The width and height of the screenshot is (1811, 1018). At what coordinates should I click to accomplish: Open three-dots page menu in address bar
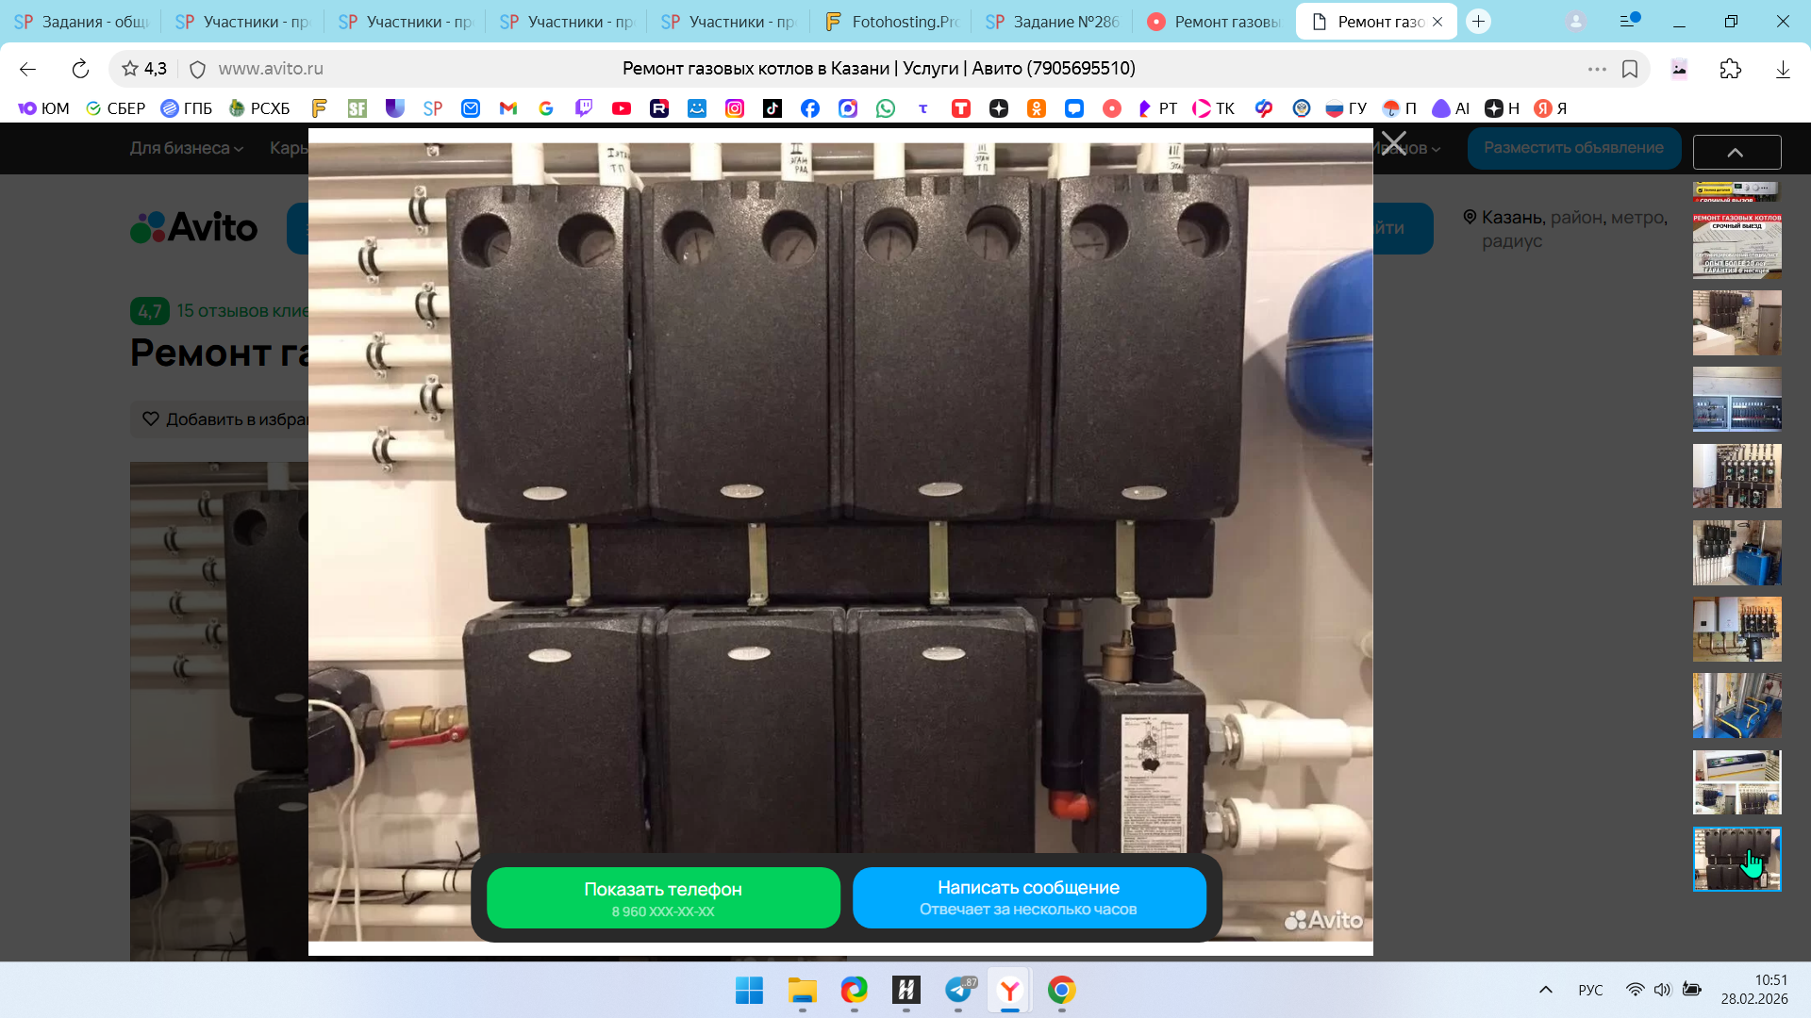[x=1596, y=69]
